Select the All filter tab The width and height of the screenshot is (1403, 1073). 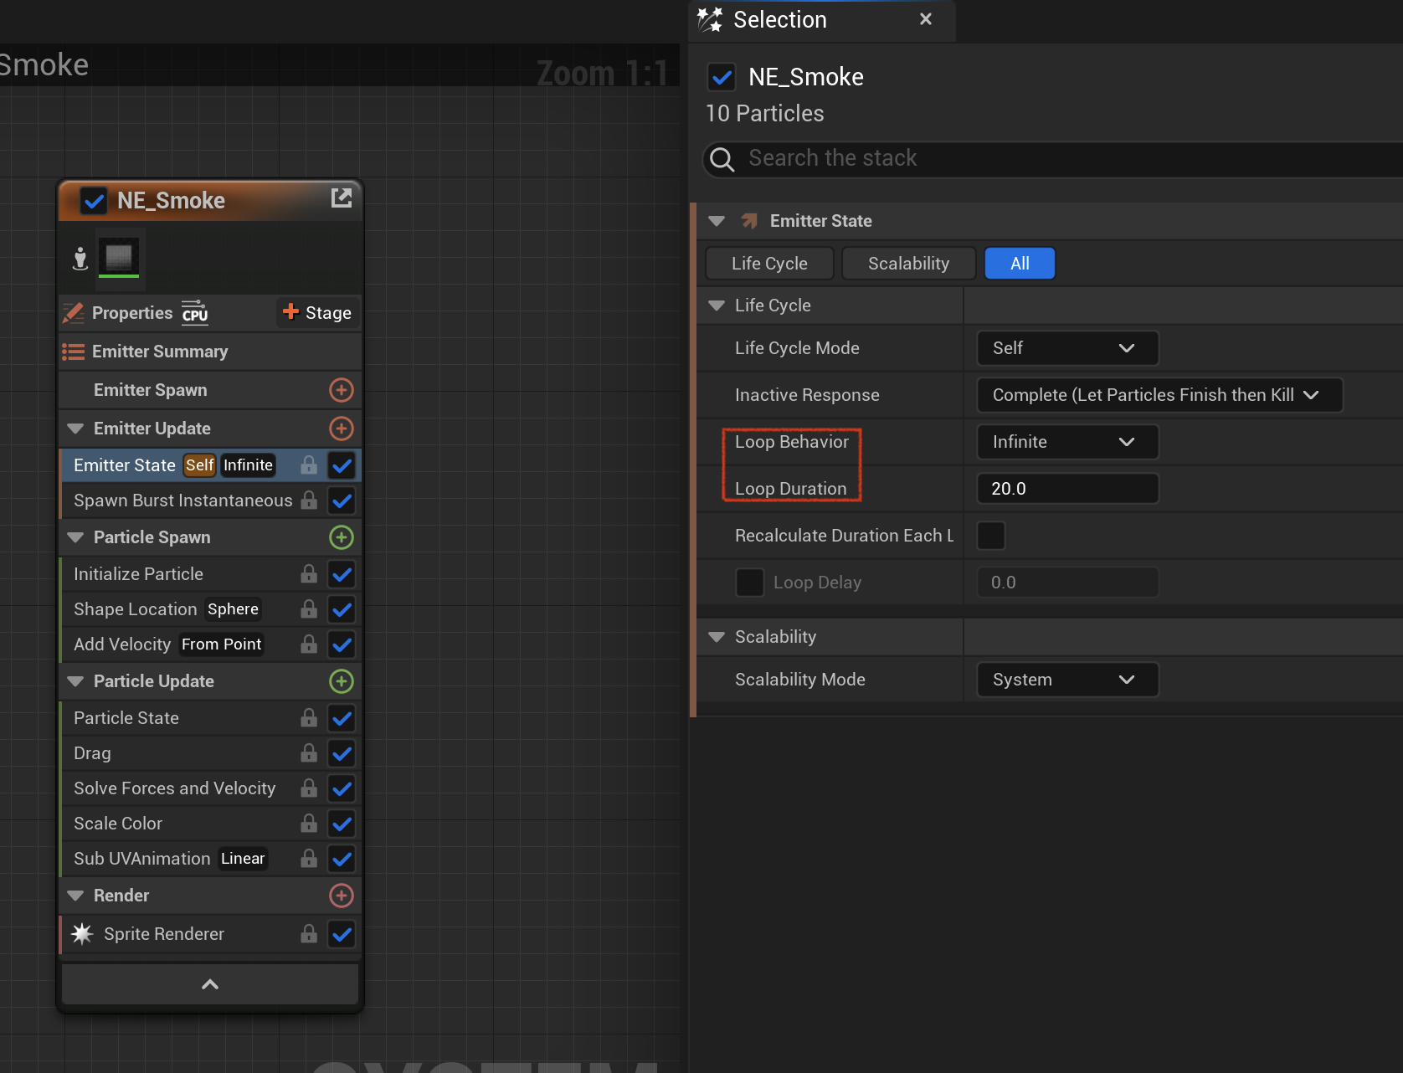[x=1020, y=264]
